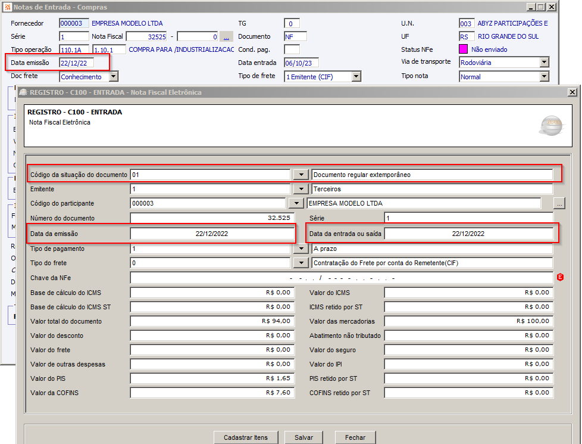Click the Série field in REGISTRO C100

click(469, 218)
